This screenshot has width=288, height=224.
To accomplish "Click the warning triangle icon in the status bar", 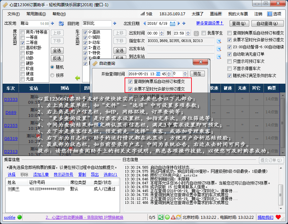I will point(173,217).
